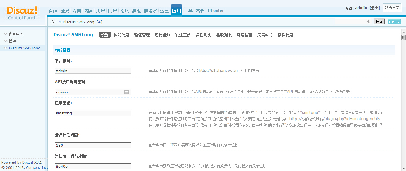The image size is (406, 171).
Task: Open the MAP site map button
Action: coord(394,22)
